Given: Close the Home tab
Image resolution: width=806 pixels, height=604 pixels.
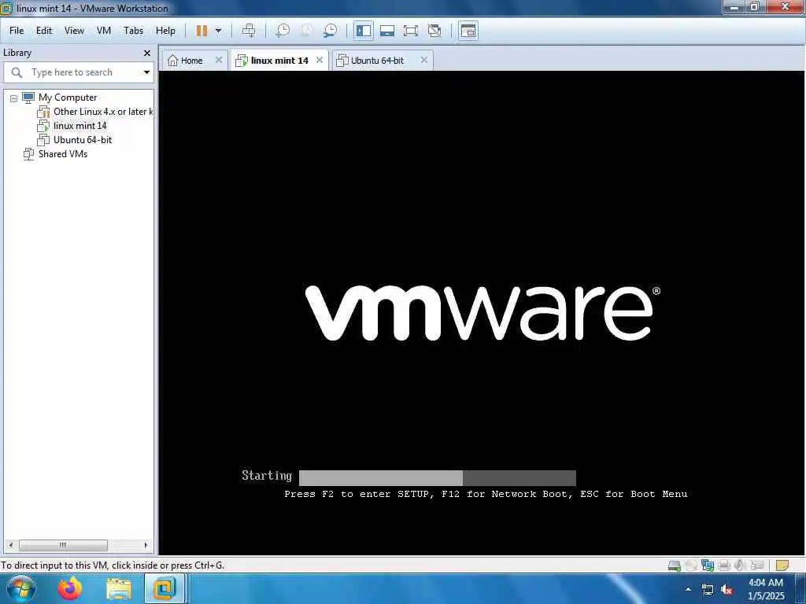Looking at the screenshot, I should tap(219, 60).
